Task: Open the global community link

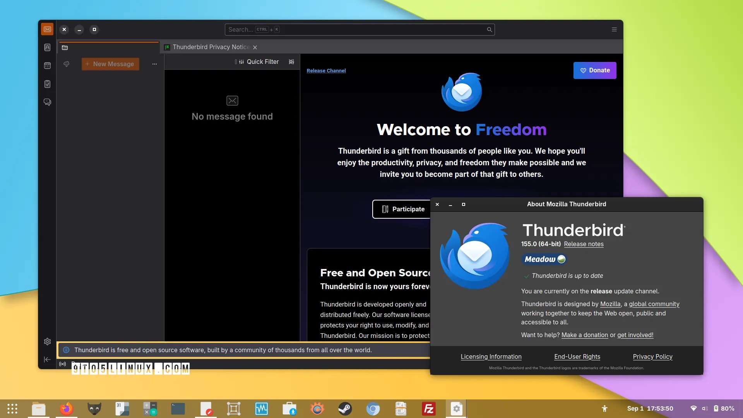Action: tap(654, 304)
